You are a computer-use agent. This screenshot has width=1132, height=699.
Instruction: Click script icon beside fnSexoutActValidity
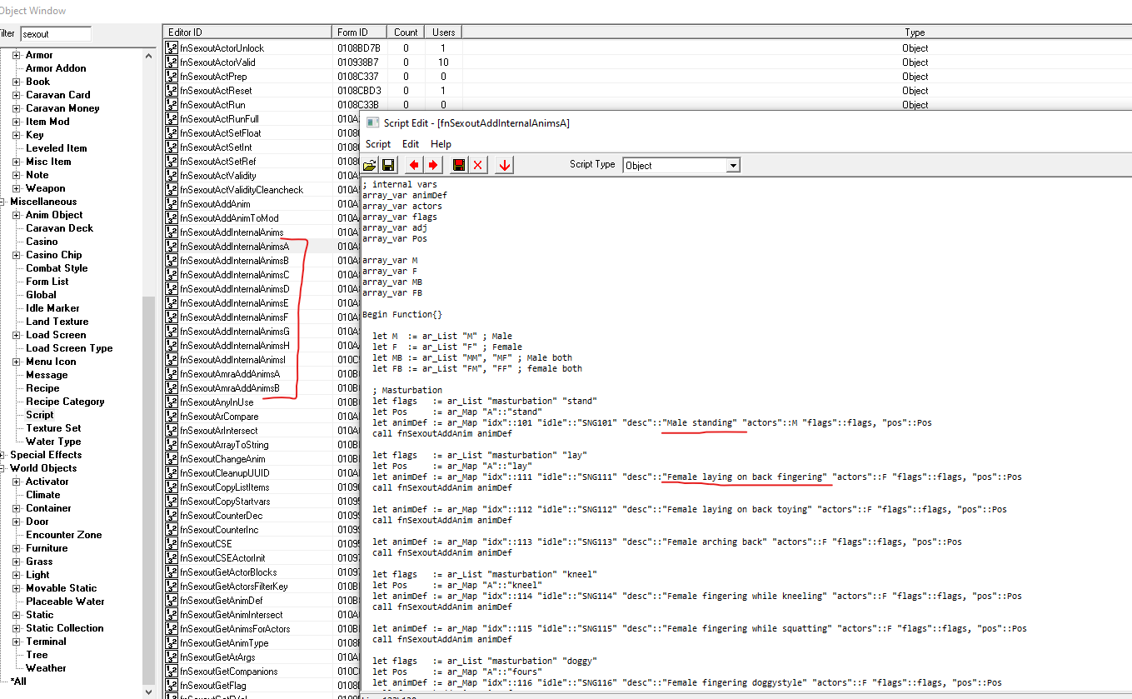pos(172,176)
